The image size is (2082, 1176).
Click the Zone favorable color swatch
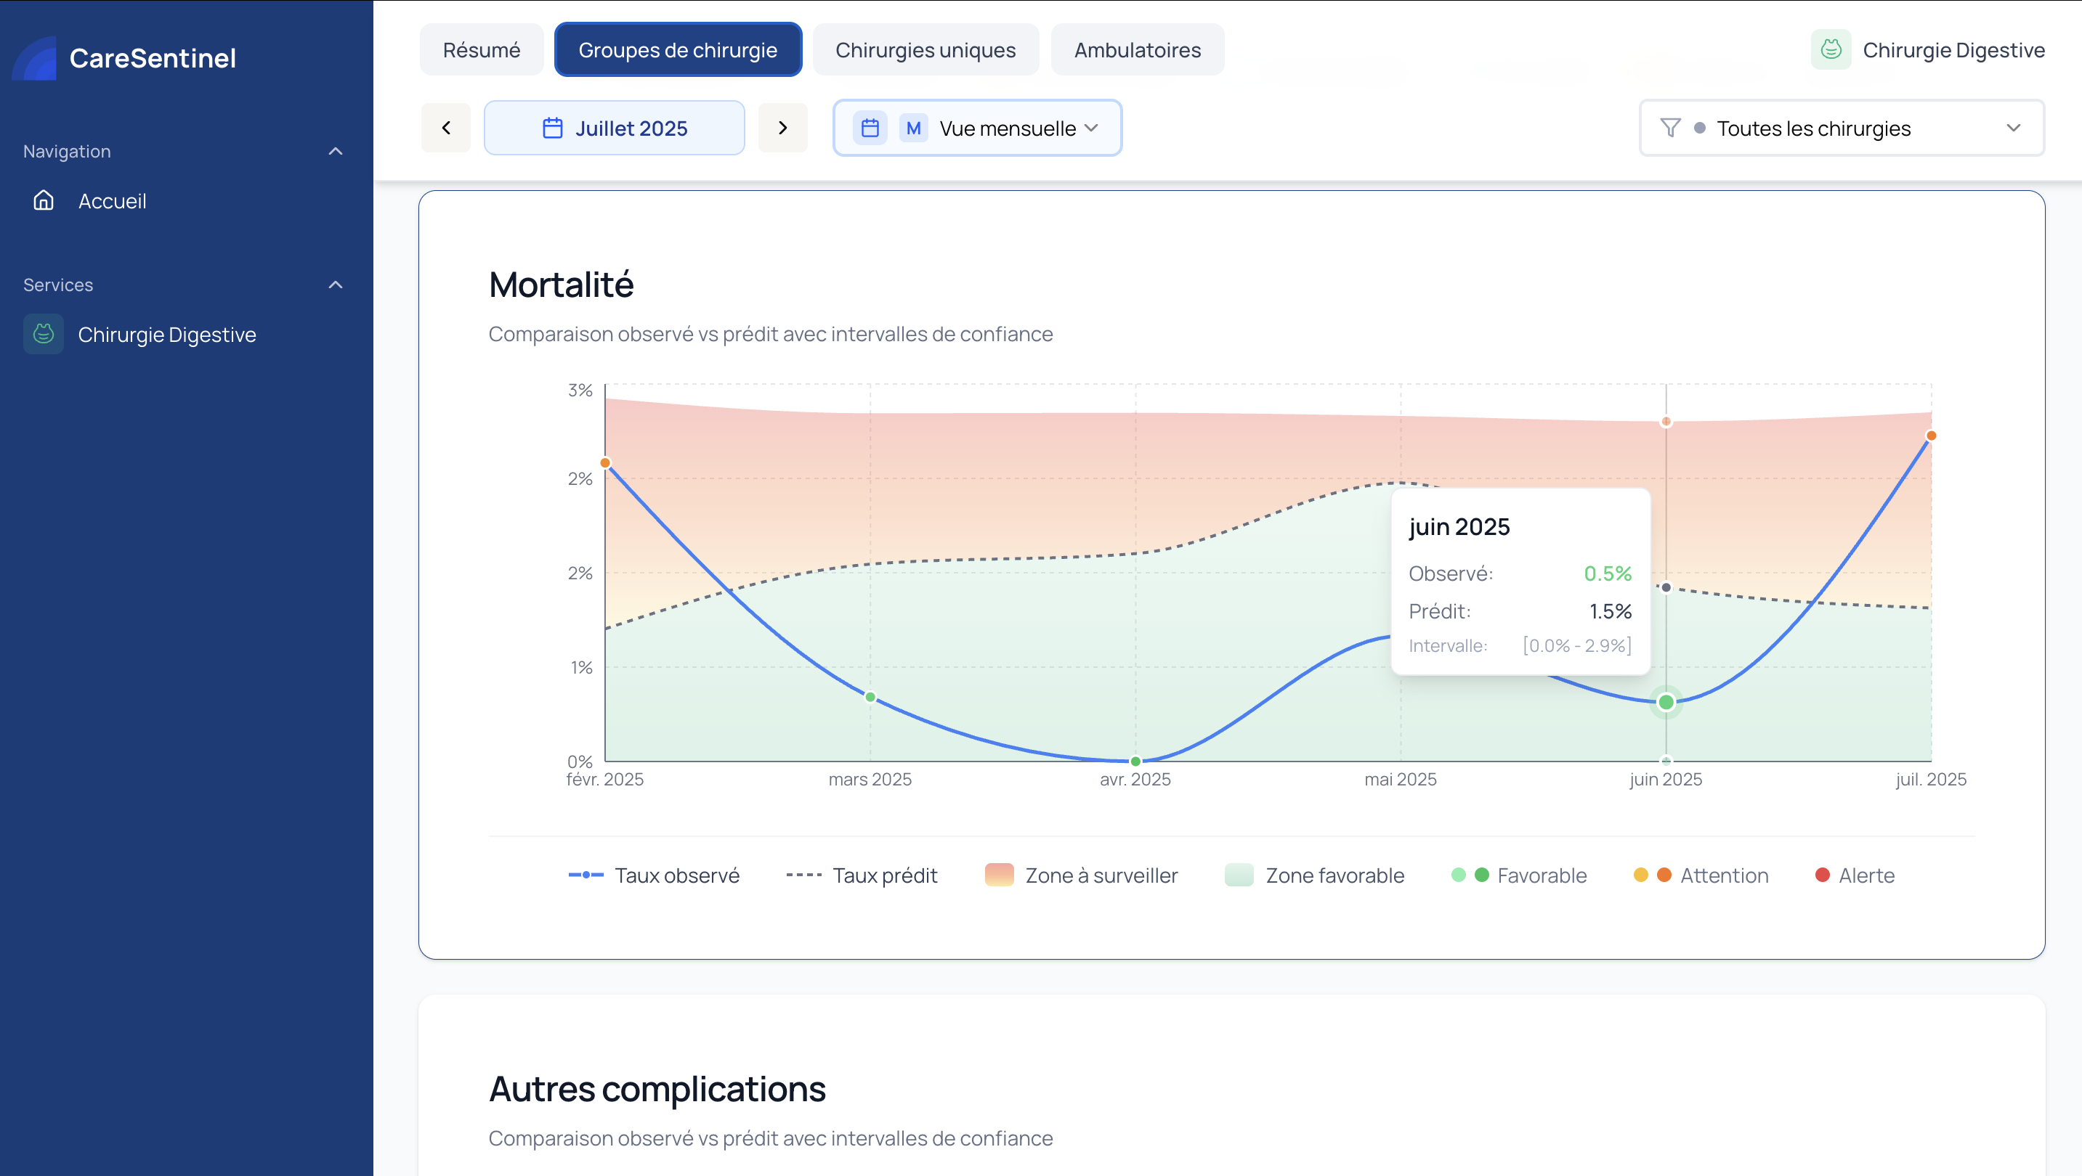coord(1239,875)
